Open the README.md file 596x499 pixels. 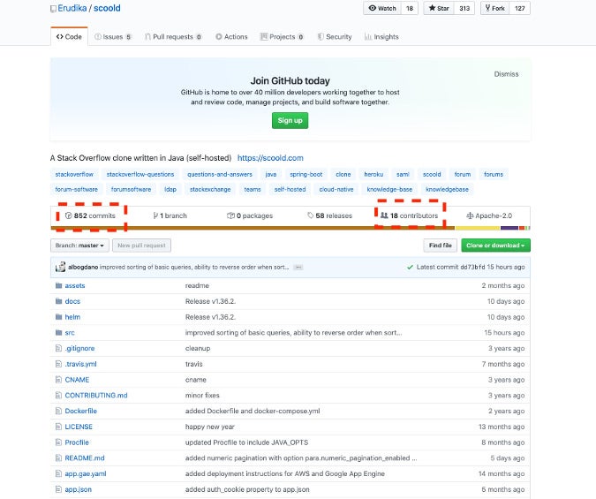tap(85, 457)
